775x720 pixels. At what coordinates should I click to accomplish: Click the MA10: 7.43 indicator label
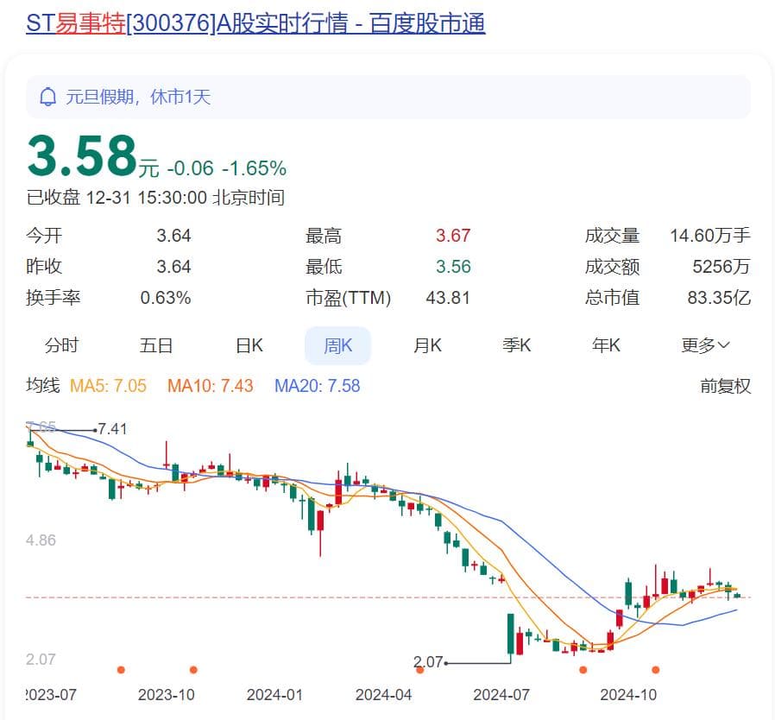click(x=211, y=386)
